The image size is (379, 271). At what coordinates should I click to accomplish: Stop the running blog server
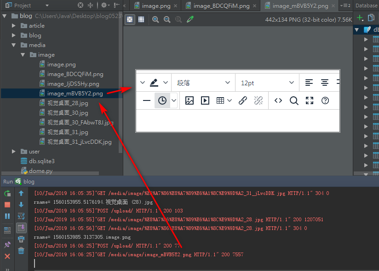7,204
